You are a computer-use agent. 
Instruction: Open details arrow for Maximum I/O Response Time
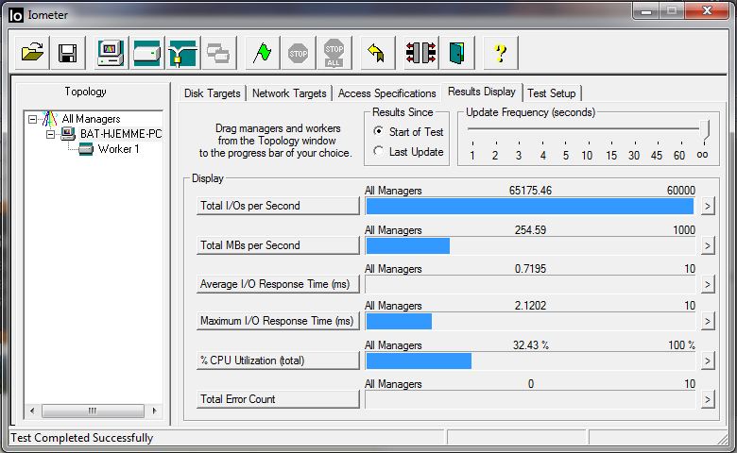click(708, 321)
